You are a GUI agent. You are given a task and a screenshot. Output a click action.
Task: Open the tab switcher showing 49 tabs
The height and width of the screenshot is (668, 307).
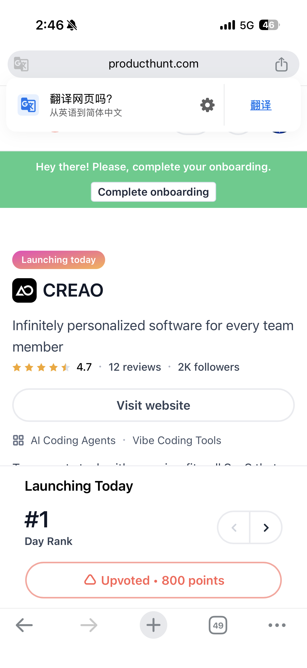218,625
